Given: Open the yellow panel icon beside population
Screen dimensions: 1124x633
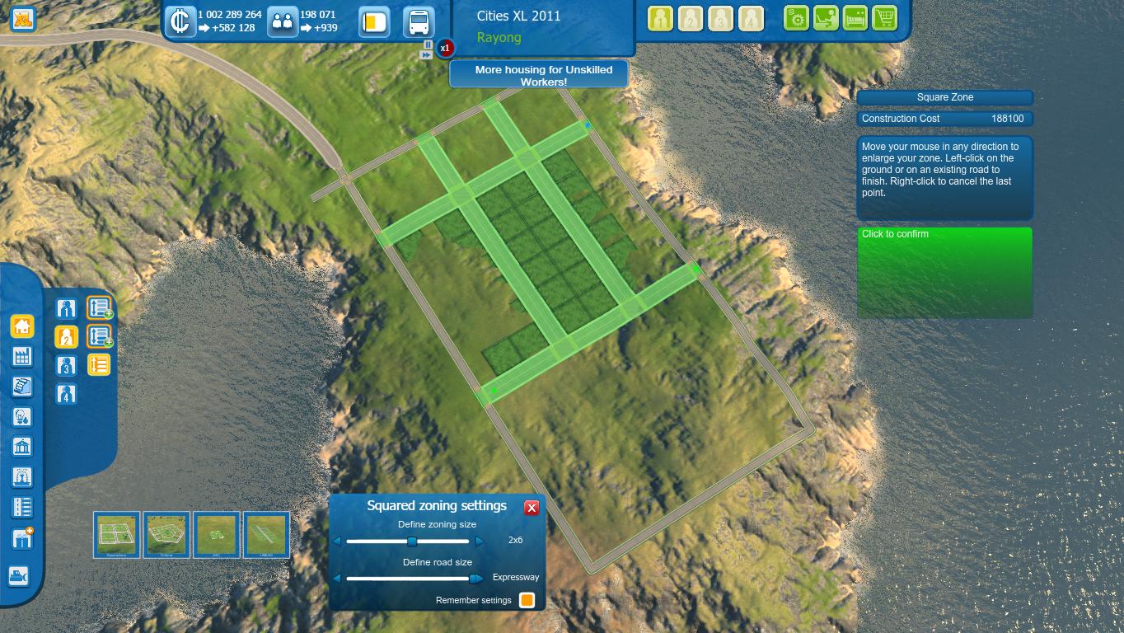Looking at the screenshot, I should [374, 21].
